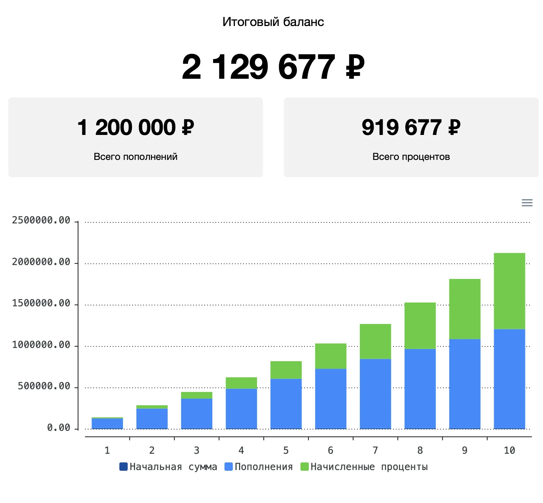Image resolution: width=543 pixels, height=503 pixels.
Task: Select the blue deposits bar for year 1
Action: pyautogui.click(x=107, y=424)
